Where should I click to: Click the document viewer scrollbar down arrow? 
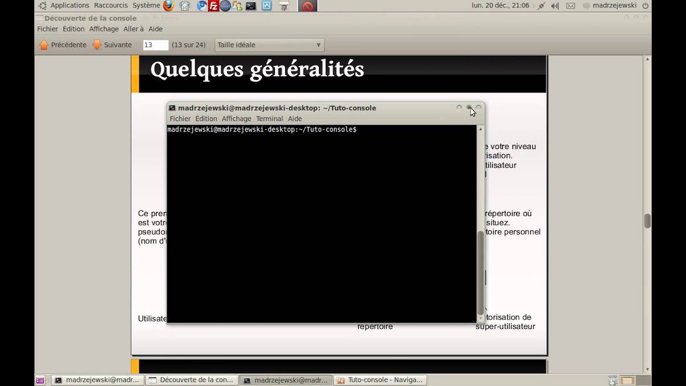[647, 369]
